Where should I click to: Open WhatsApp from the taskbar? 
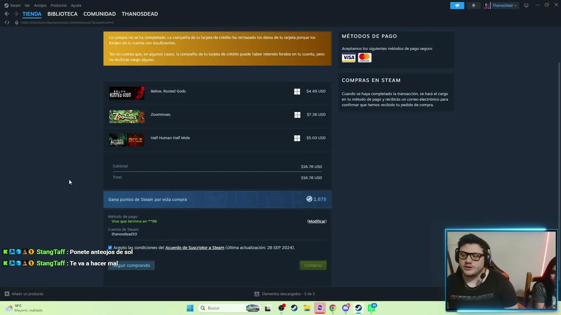pyautogui.click(x=372, y=308)
